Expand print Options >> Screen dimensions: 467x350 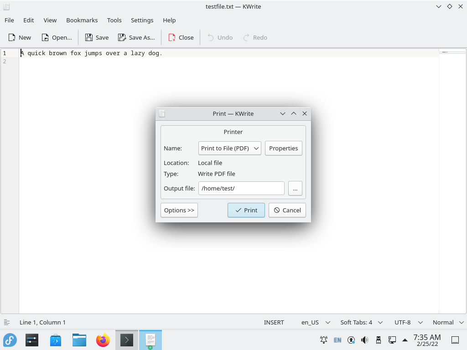[x=179, y=210]
